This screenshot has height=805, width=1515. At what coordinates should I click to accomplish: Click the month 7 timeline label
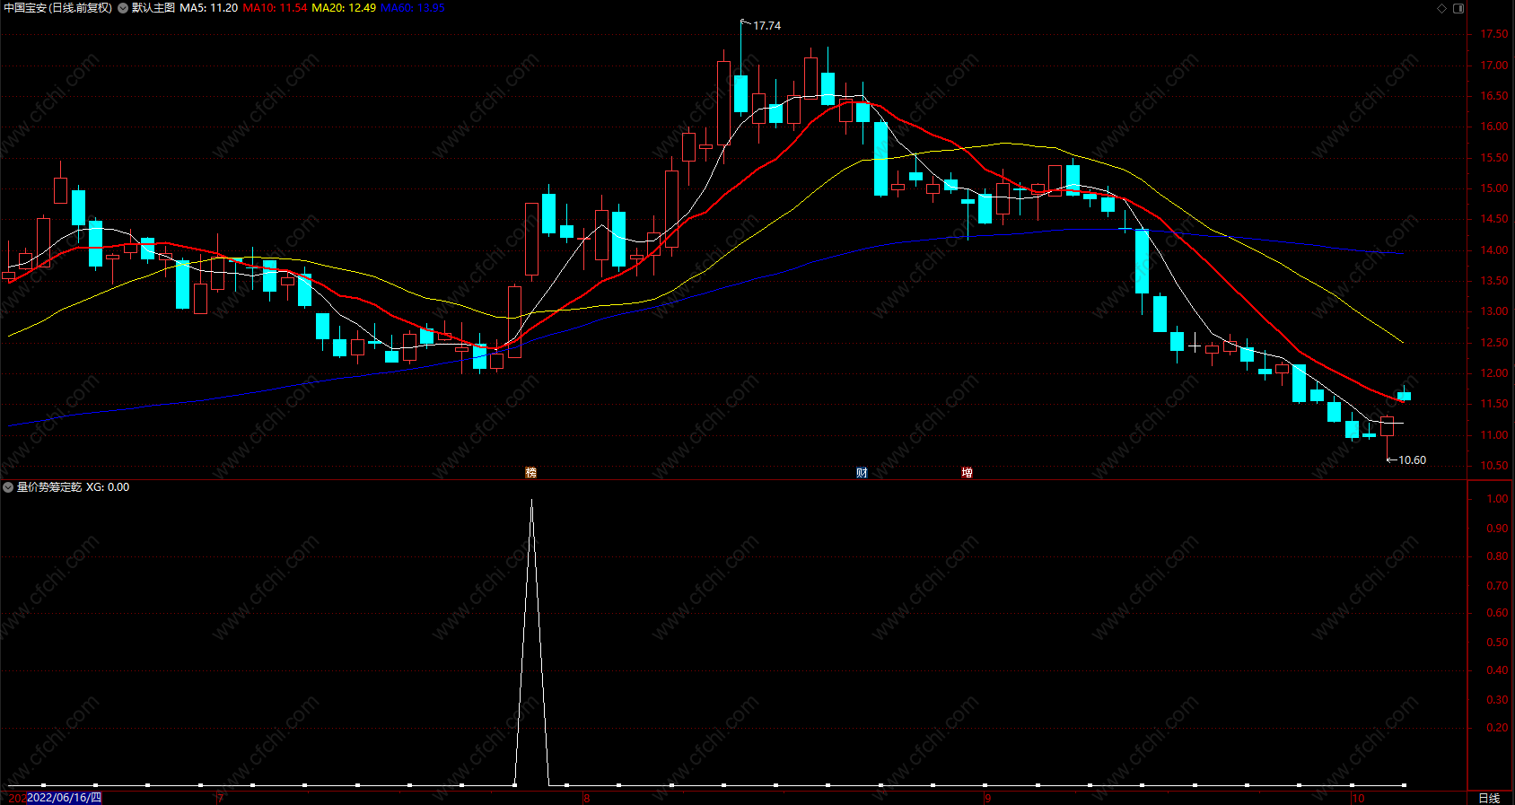point(220,798)
